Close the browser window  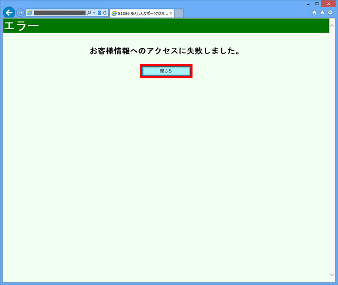tap(328, 4)
